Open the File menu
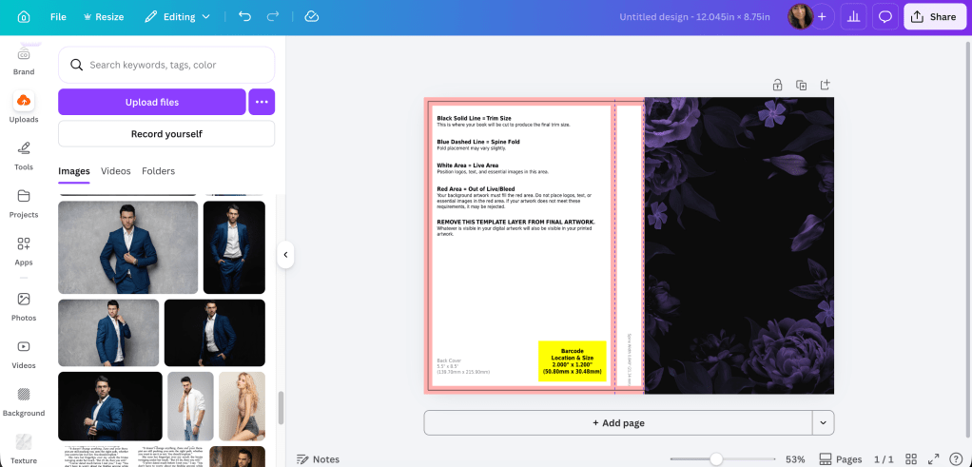Image resolution: width=972 pixels, height=467 pixels. pyautogui.click(x=58, y=17)
